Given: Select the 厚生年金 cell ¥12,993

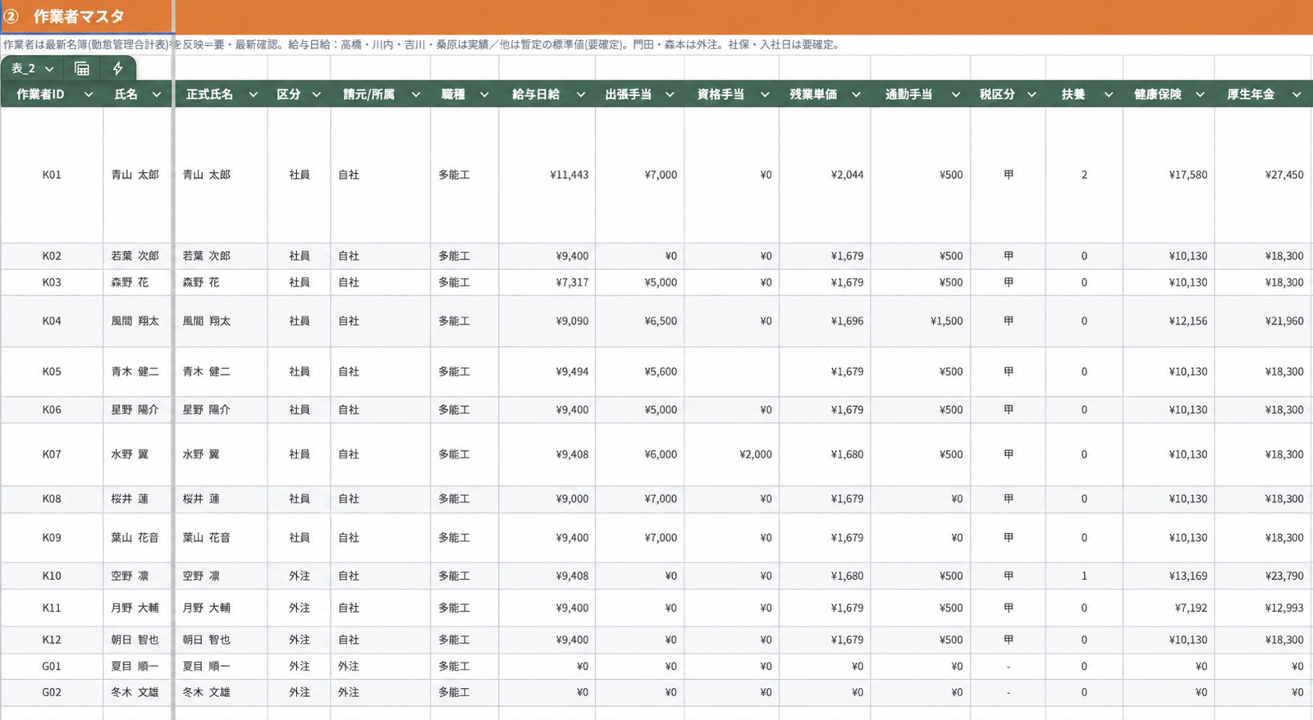Looking at the screenshot, I should (1264, 608).
